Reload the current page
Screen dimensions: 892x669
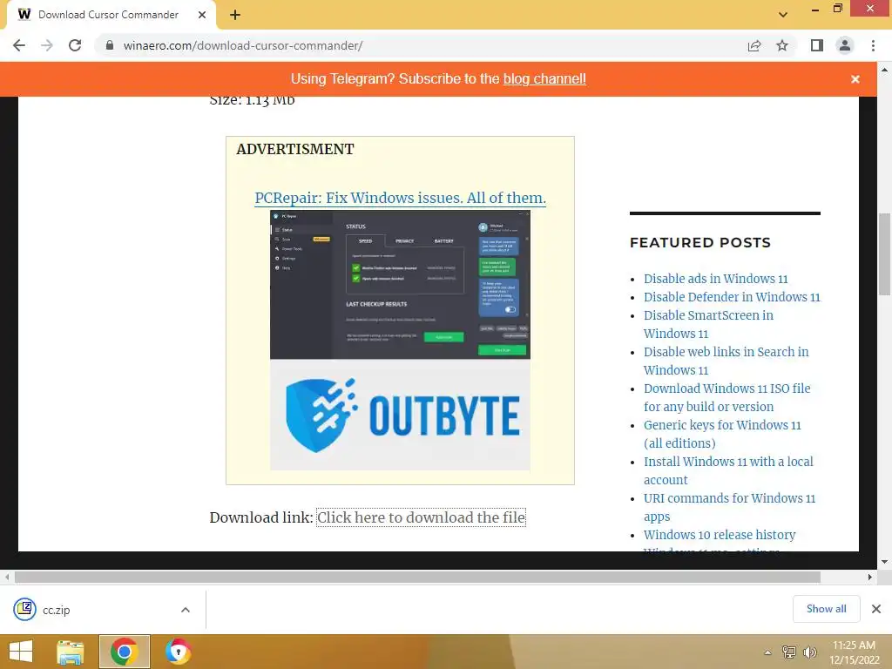coord(75,45)
